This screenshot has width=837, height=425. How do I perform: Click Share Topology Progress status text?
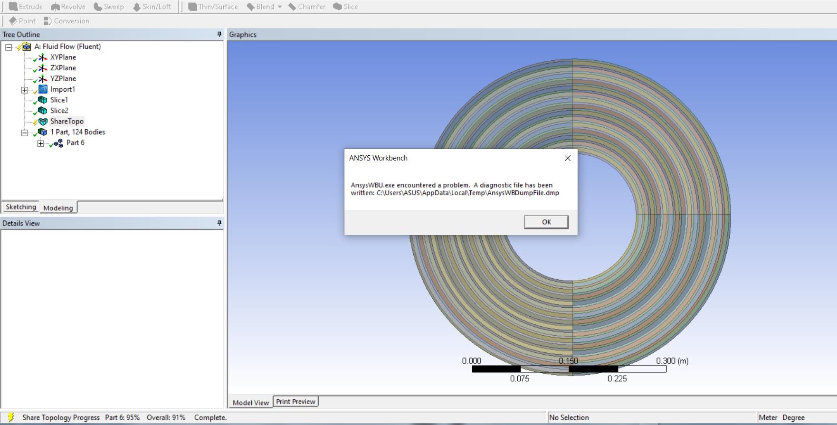click(x=61, y=417)
